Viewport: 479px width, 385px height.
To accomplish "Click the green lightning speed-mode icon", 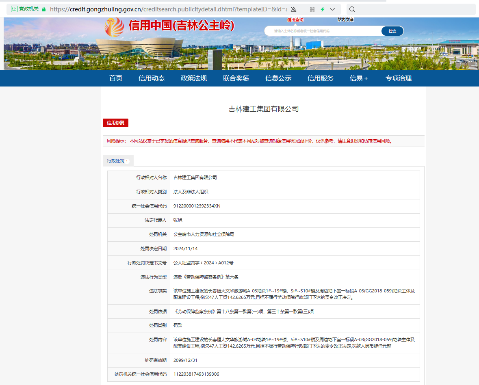I will (323, 9).
